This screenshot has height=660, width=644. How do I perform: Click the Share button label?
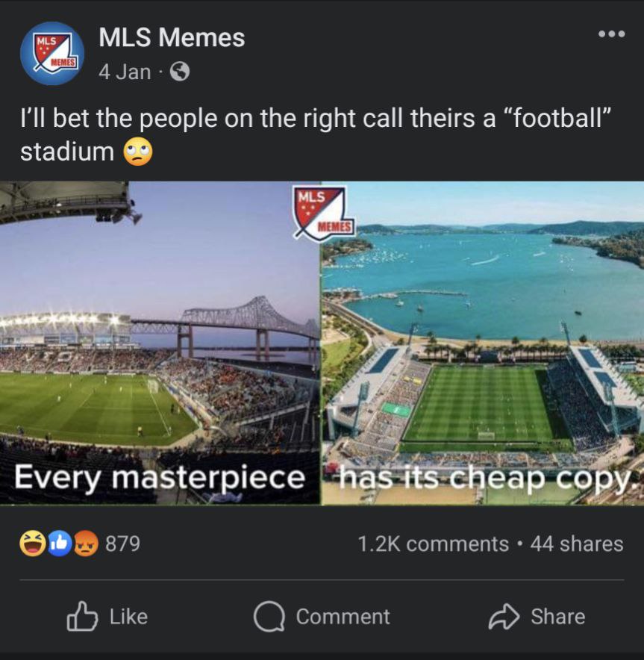(557, 617)
